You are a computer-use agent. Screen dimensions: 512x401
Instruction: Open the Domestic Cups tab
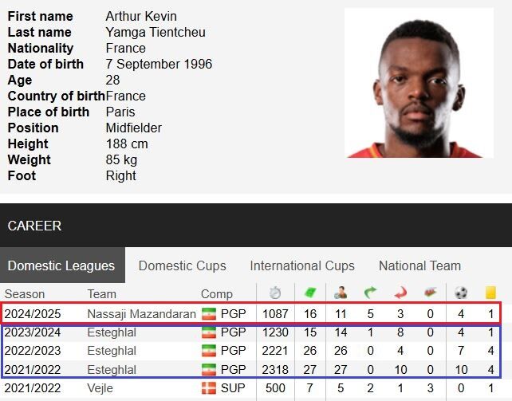(x=182, y=265)
